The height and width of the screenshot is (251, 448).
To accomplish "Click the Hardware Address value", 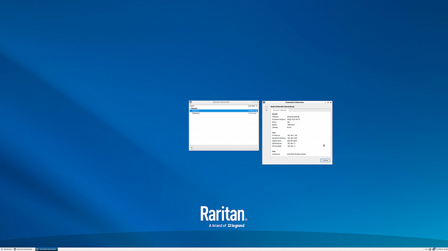I will (x=293, y=120).
